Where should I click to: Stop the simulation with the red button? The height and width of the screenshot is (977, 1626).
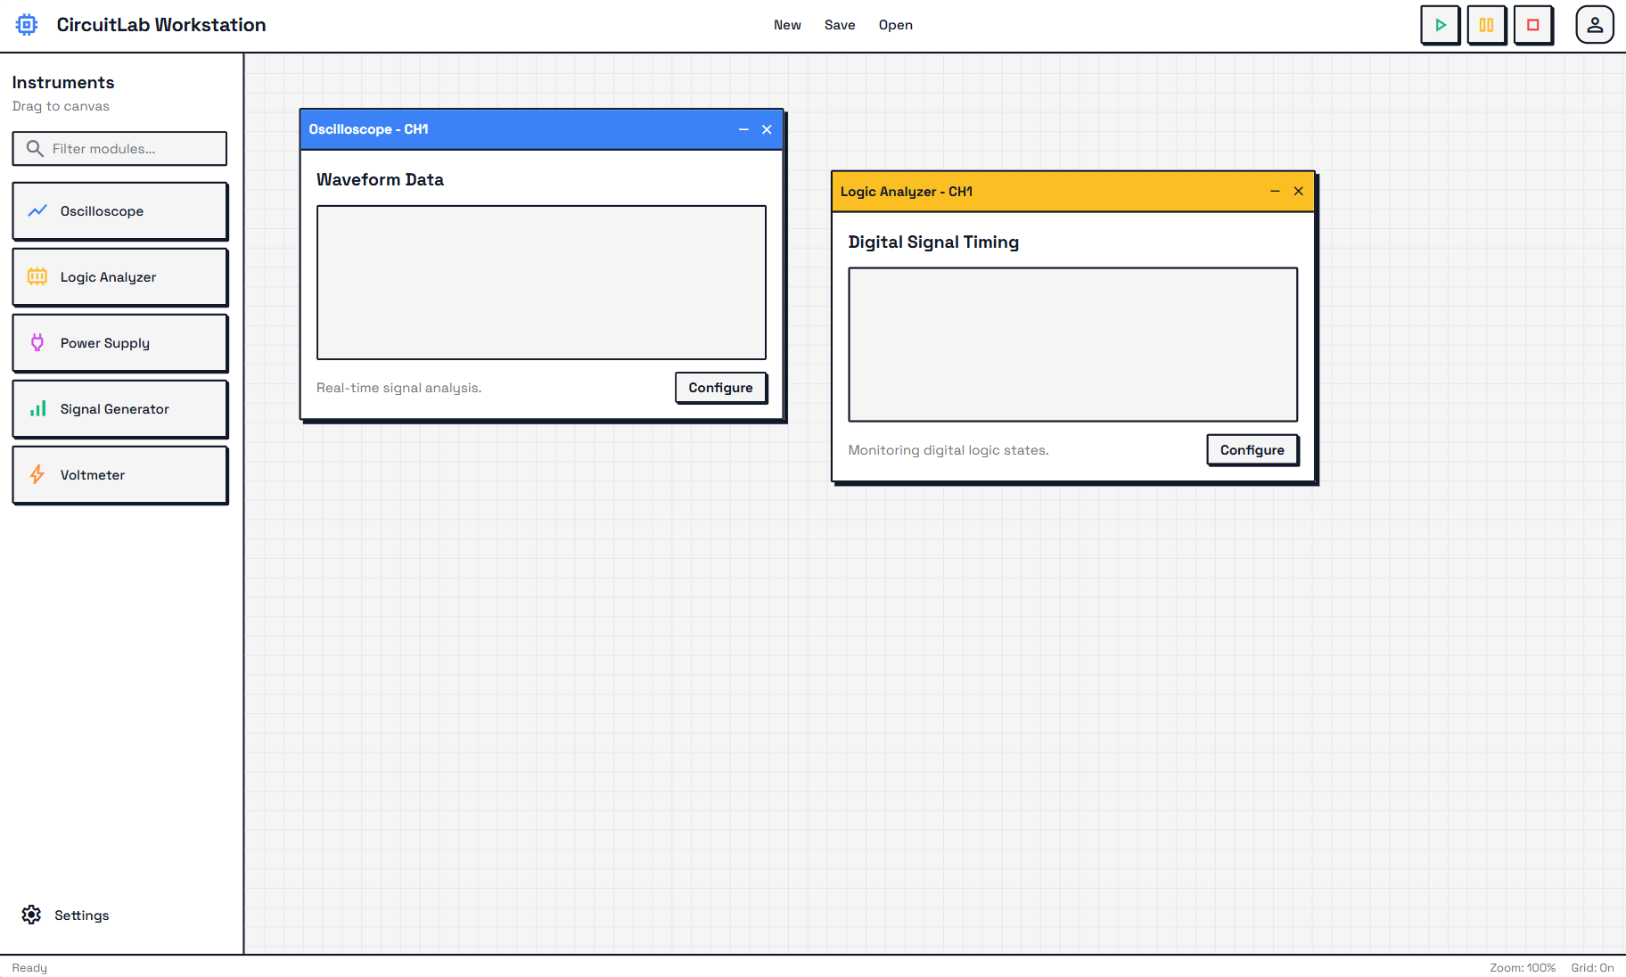point(1532,25)
